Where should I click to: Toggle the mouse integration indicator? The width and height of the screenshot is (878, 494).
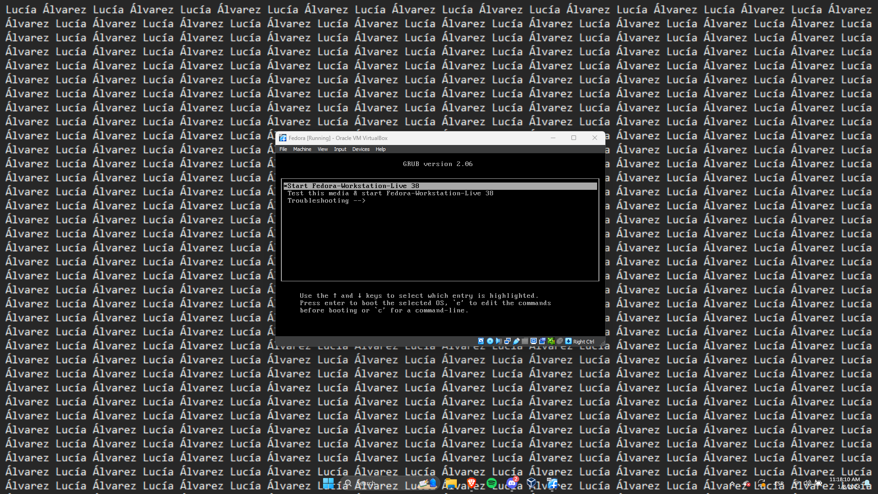coord(560,341)
